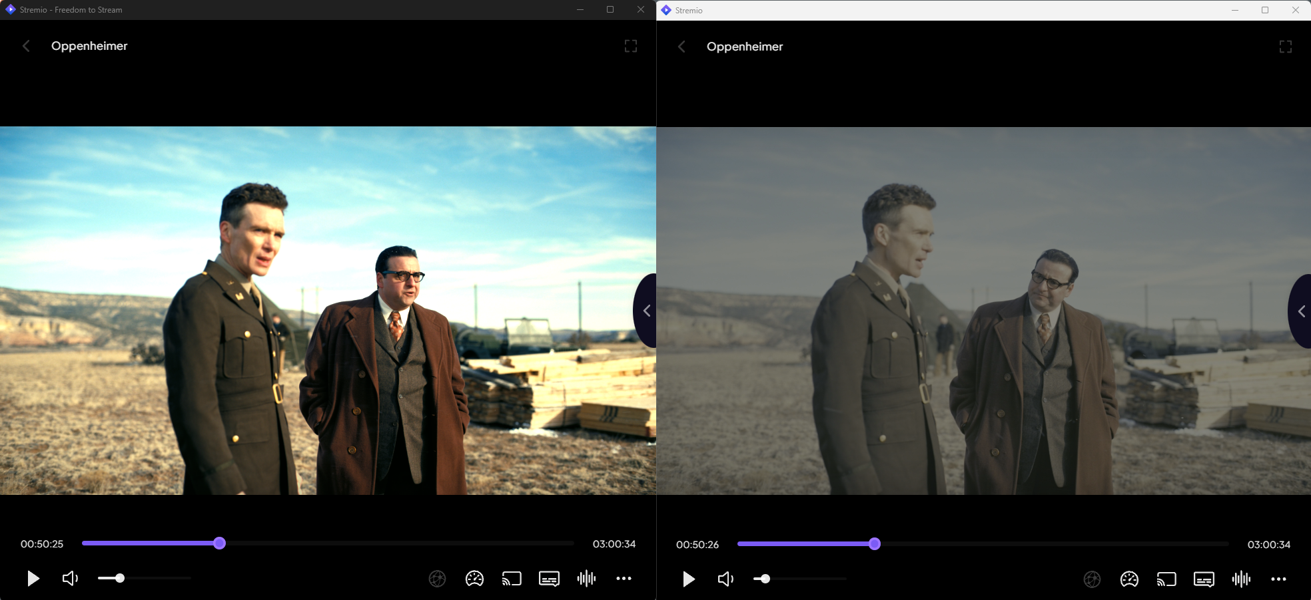Click total duration 03:00:34 in right window
1311x600 pixels.
(x=1269, y=544)
